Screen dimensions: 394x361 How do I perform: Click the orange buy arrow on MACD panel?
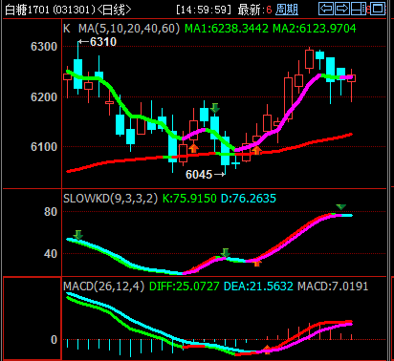267,350
